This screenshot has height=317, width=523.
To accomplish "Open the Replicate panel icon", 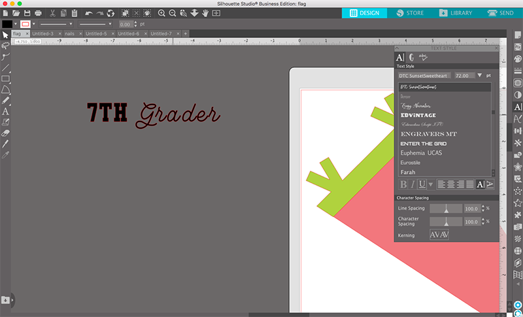I will point(518,143).
